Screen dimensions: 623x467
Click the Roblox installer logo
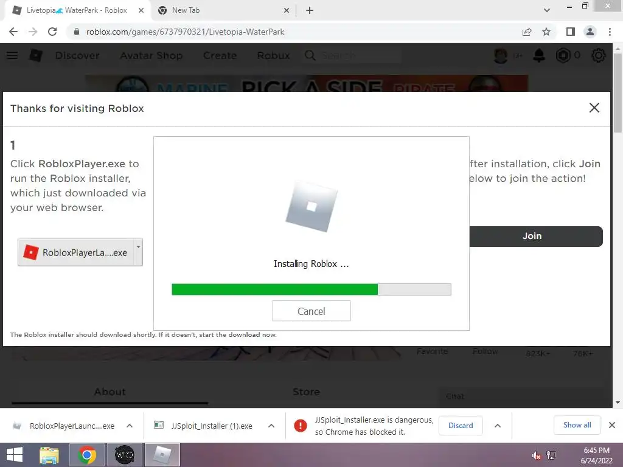[311, 207]
